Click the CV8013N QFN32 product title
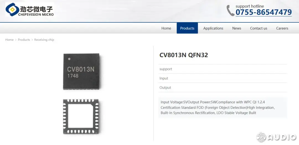The image size is (299, 145). (184, 55)
